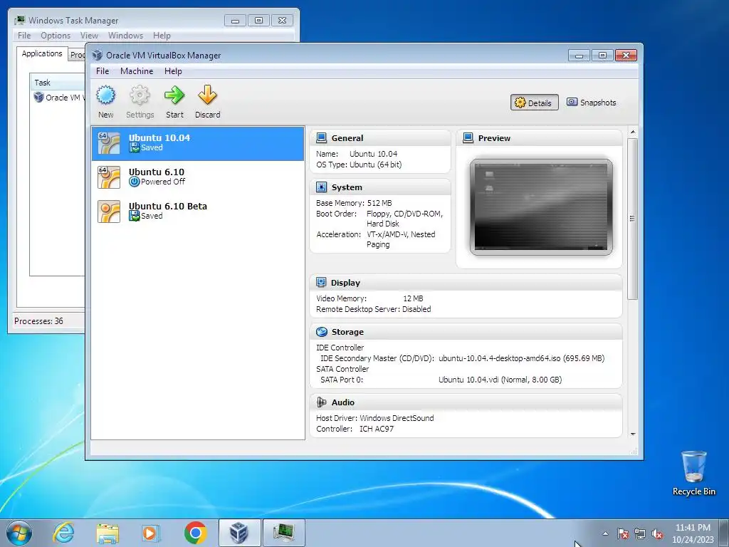Click the muted volume tray icon

point(657,533)
